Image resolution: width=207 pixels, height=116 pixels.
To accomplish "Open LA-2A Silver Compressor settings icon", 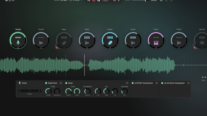I will (x=189, y=83).
